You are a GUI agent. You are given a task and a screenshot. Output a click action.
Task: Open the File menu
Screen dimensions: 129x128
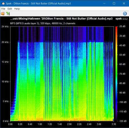[x=3, y=9]
